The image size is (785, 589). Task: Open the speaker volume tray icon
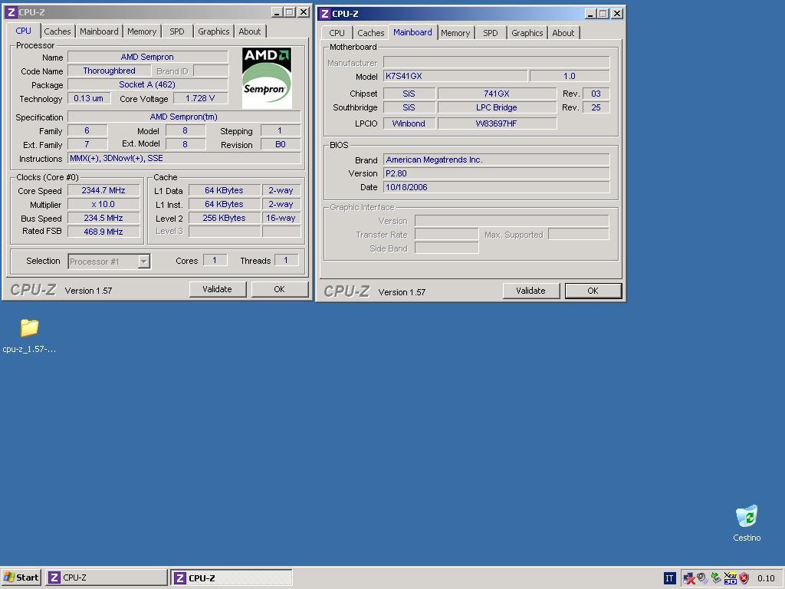pos(702,578)
